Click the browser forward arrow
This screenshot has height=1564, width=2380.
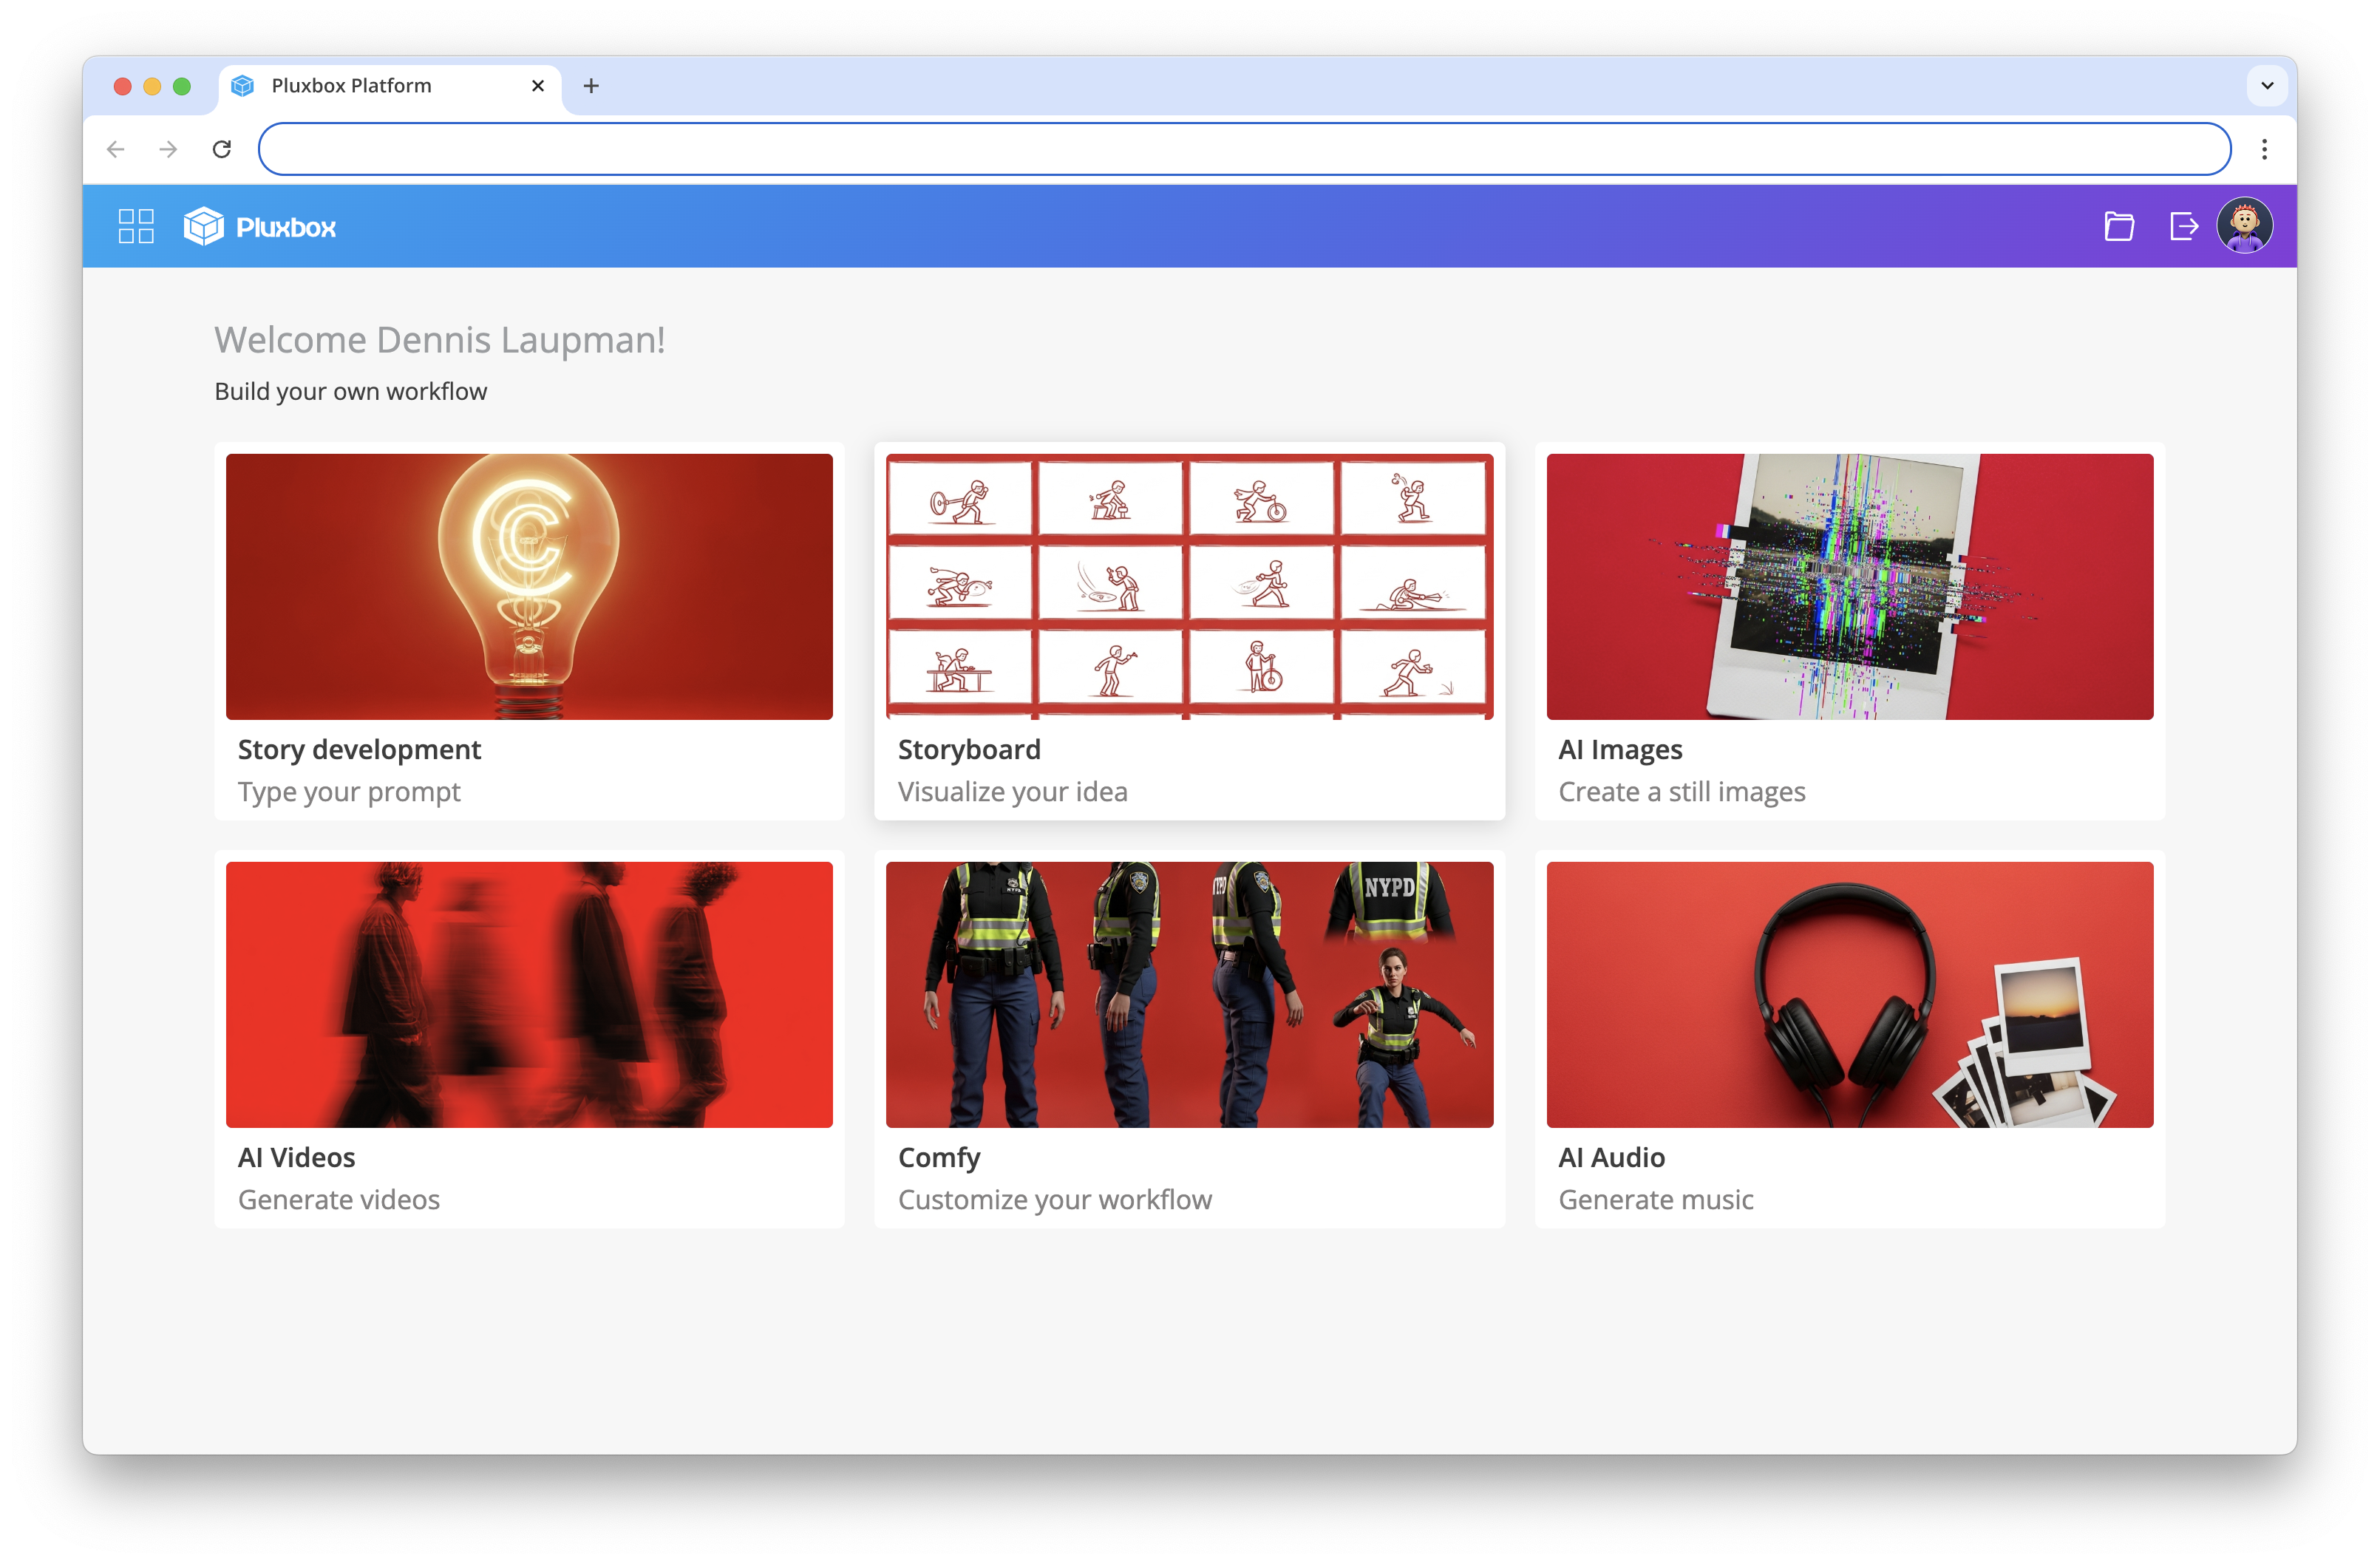coord(167,148)
